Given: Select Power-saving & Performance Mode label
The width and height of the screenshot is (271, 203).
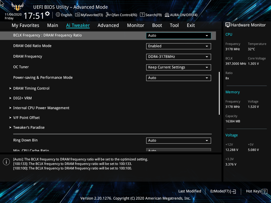Looking at the screenshot, I should [43, 78].
